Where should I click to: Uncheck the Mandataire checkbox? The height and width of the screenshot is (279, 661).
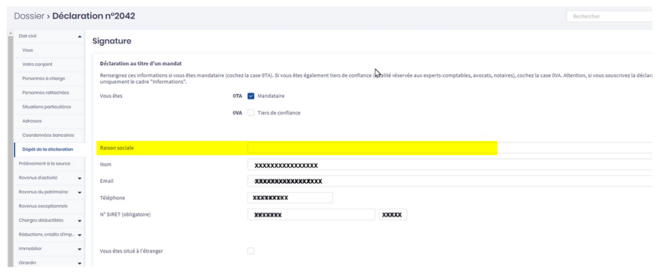click(251, 96)
